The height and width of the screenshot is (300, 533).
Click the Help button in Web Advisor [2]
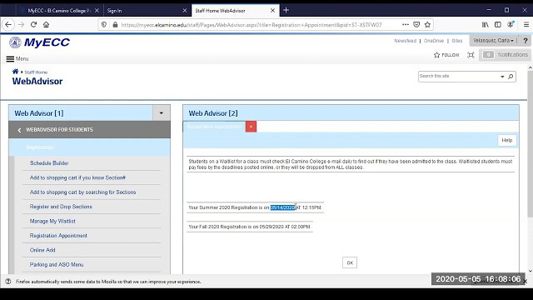(507, 140)
